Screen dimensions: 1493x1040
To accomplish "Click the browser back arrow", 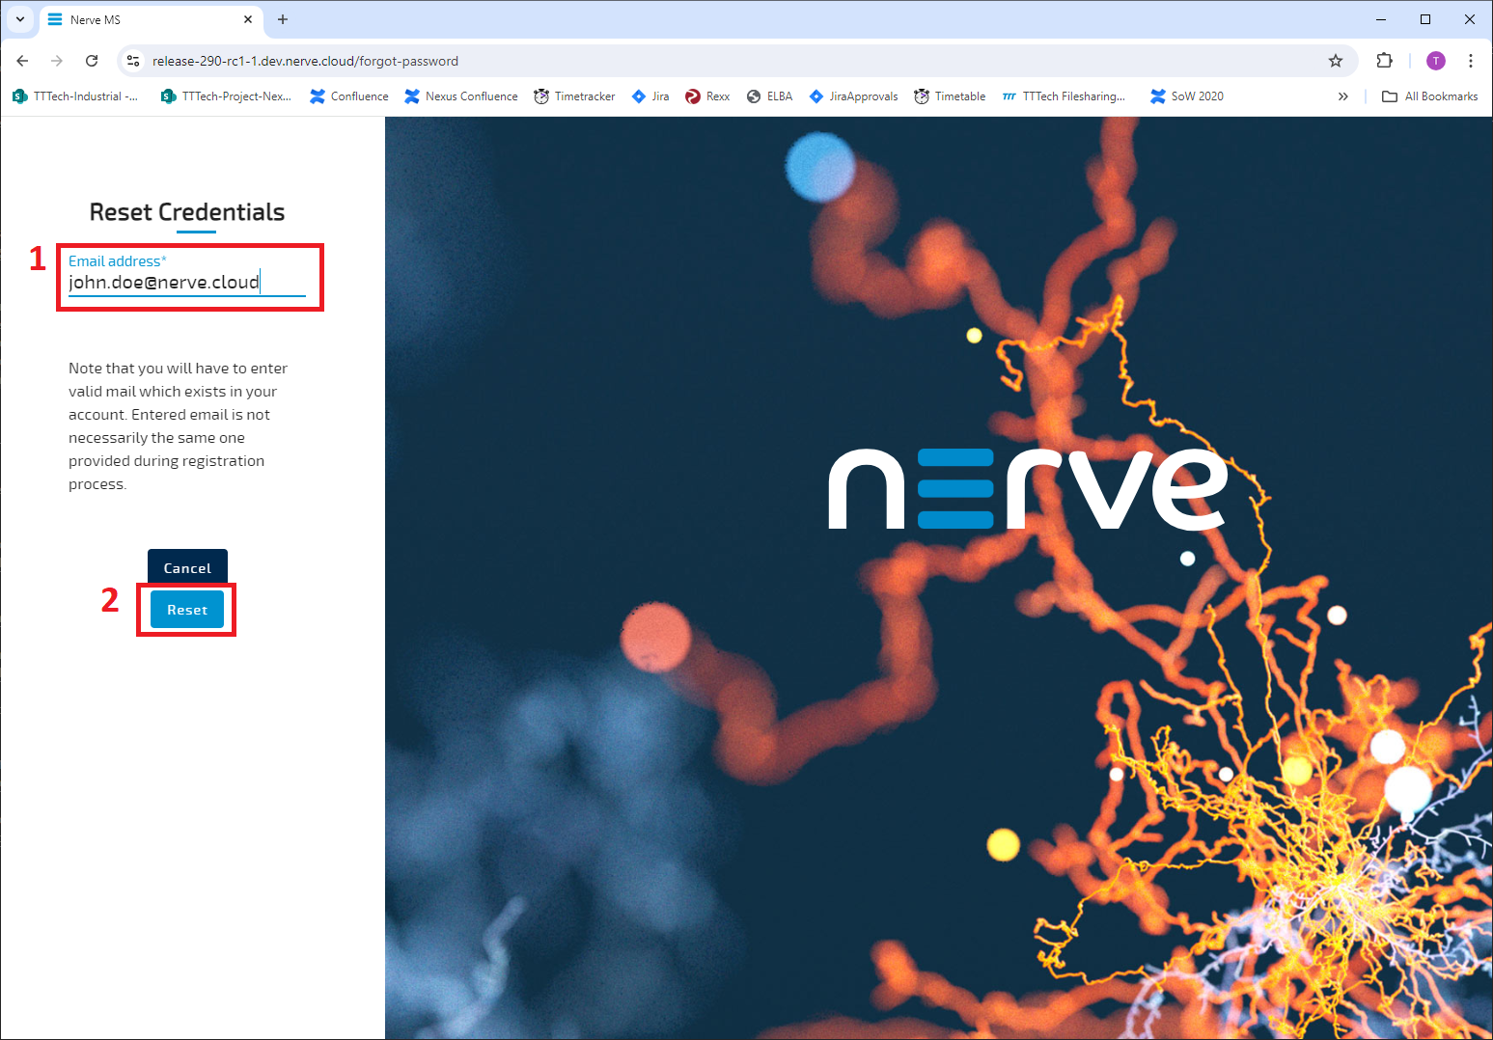I will [22, 61].
